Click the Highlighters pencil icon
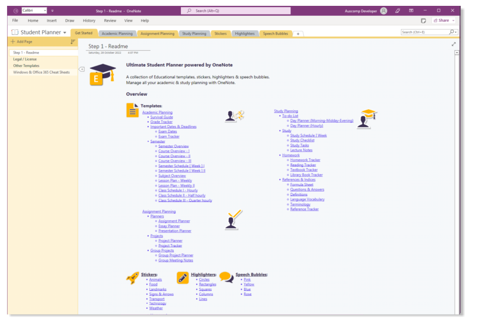Image resolution: width=480 pixels, height=327 pixels. point(183,278)
